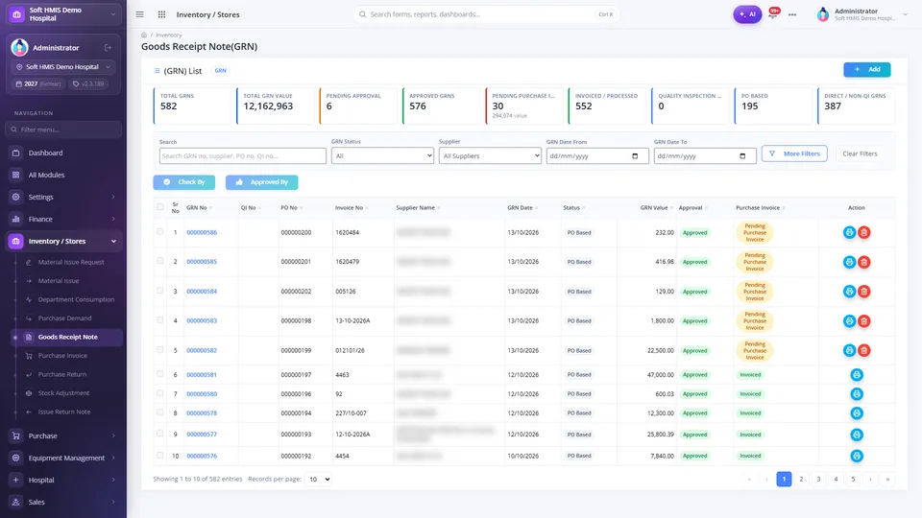
Task: Check the row checkbox for GRN 000000585
Action: [160, 261]
